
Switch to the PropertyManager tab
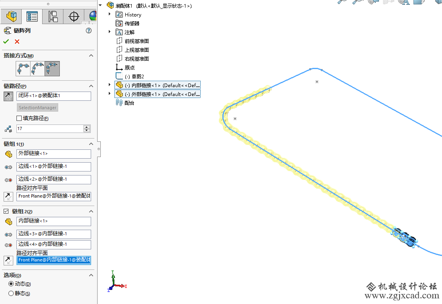point(32,16)
